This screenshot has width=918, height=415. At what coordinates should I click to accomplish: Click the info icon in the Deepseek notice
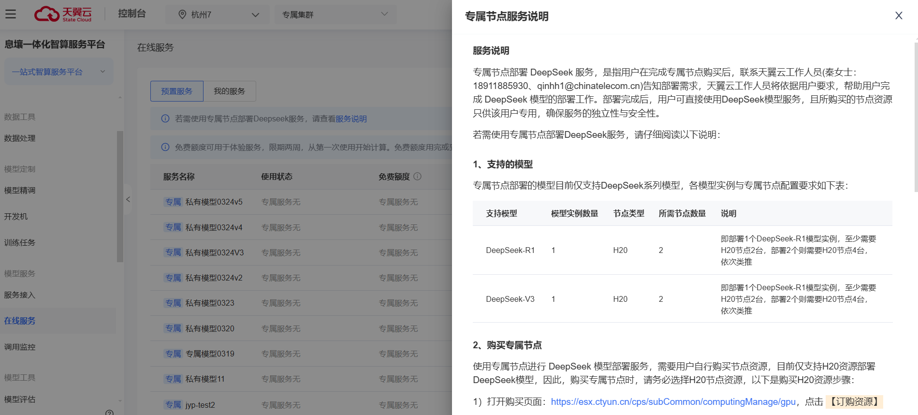pos(165,119)
